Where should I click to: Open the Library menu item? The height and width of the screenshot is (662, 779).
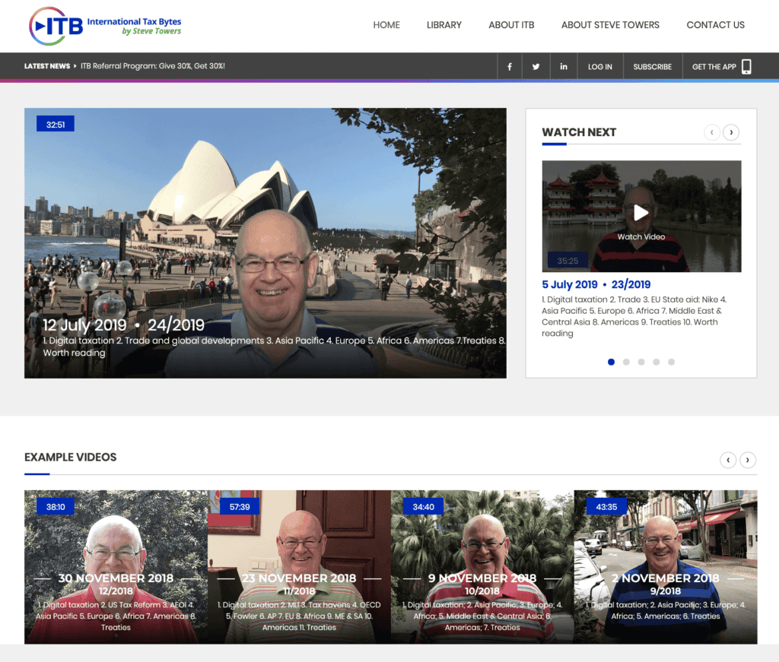tap(444, 25)
